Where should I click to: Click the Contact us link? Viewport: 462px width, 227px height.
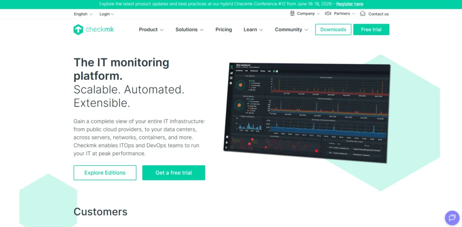[379, 14]
